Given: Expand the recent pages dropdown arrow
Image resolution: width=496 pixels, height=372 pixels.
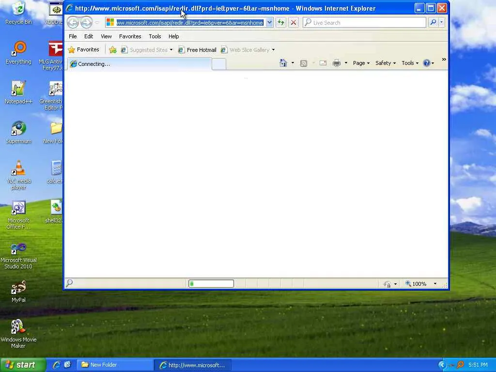Looking at the screenshot, I should tap(97, 22).
